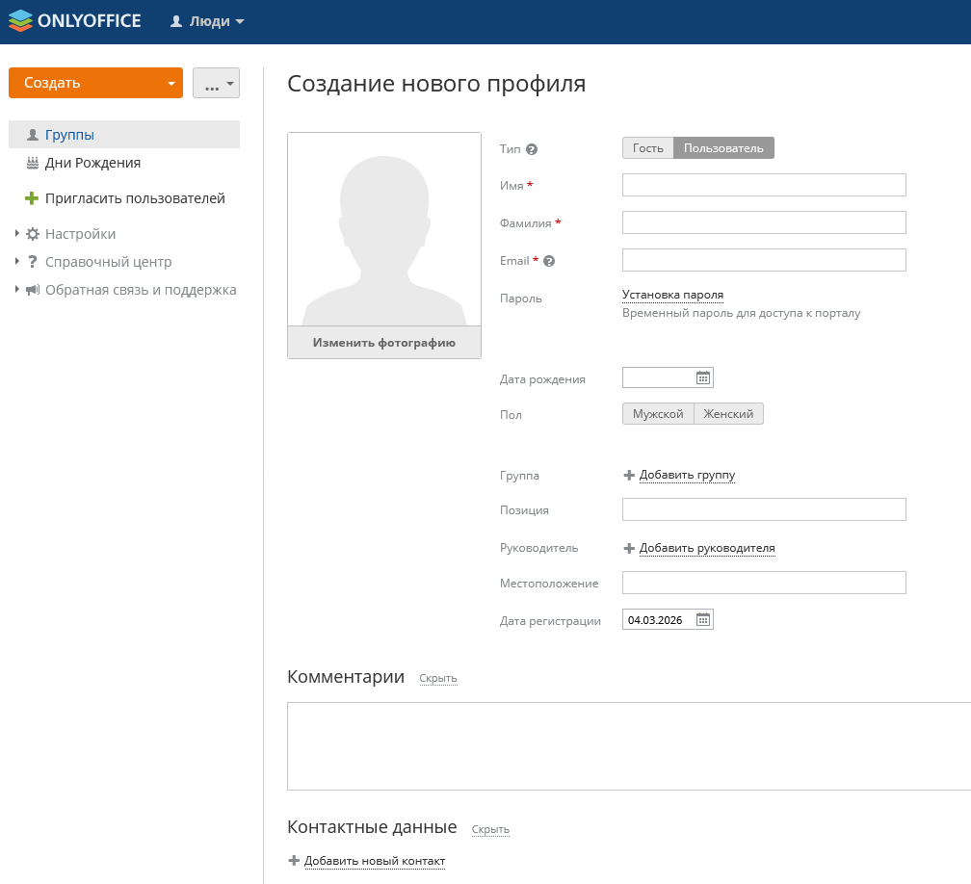Viewport: 971px width, 884px height.
Task: Click plus icon for Добавить руководителя
Action: 629,548
